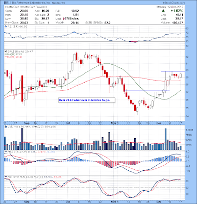This screenshot has width=197, height=204.
Task: Click the line marker before Full STO
Action: [x=6, y=177]
